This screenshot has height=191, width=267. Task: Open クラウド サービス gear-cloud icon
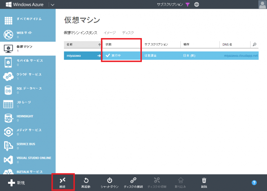click(x=8, y=76)
